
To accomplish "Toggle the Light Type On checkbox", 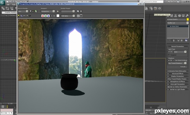I will pyautogui.click(x=169, y=51).
